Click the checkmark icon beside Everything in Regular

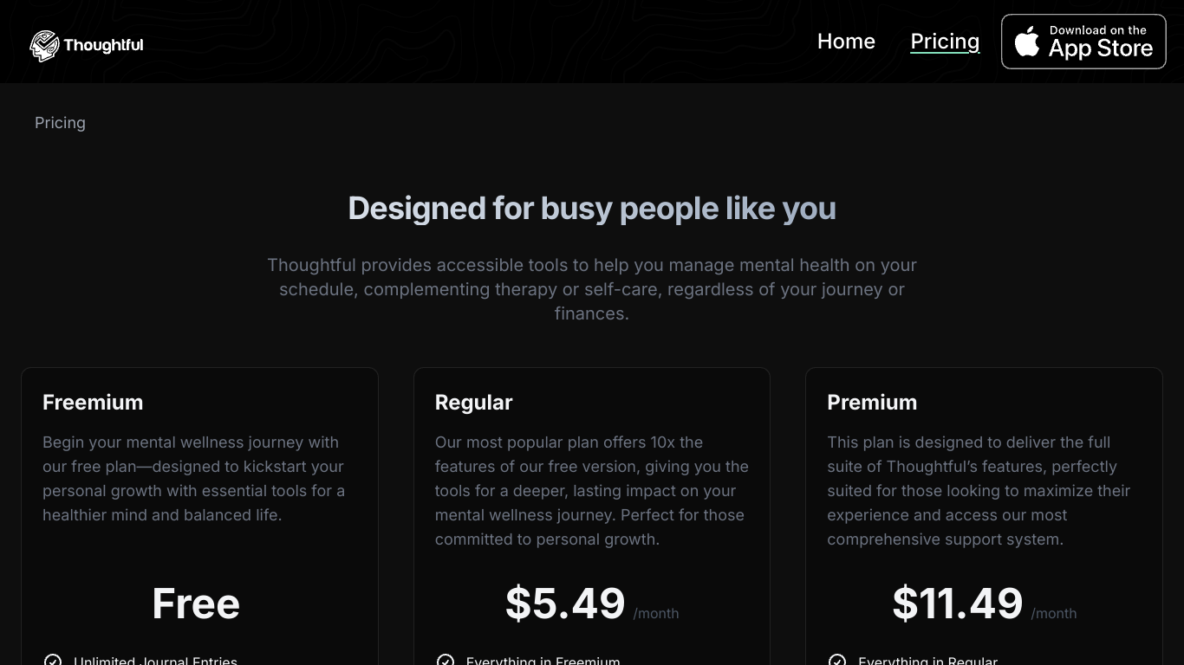(837, 661)
